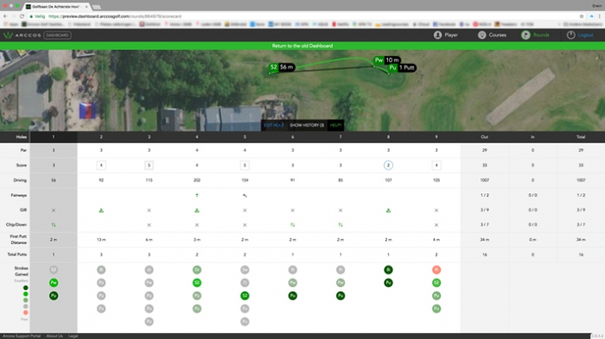This screenshot has height=339, width=605.
Task: Click the Arccos logo in header
Action: pos(22,35)
